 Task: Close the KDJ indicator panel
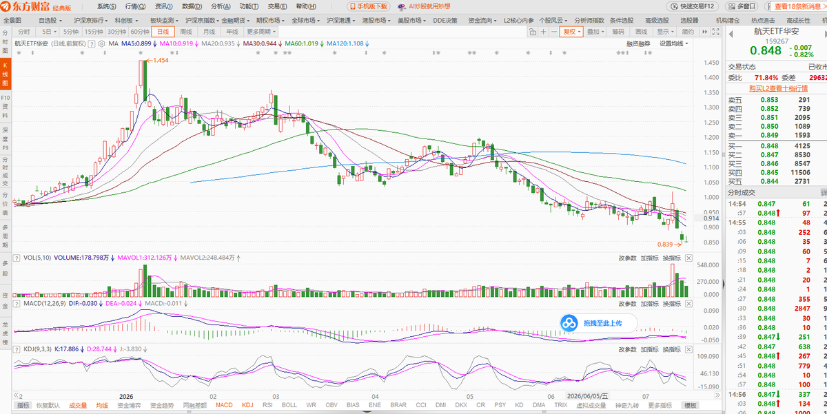pos(688,349)
